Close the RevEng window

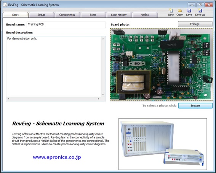tap(209, 5)
